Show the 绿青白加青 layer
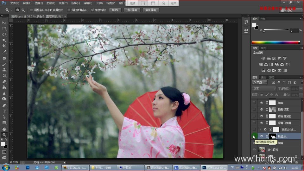This screenshot has width=304, height=171. (x=254, y=123)
